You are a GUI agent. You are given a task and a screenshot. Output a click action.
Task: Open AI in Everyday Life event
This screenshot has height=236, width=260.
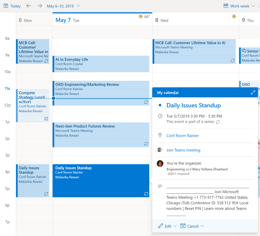tap(101, 64)
